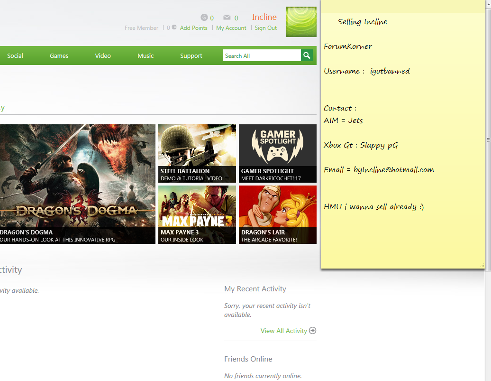Viewport: 491px width, 381px height.
Task: Click the sticky note title bar
Action: coord(403,6)
